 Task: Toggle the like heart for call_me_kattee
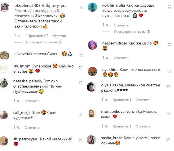[x=80, y=114]
